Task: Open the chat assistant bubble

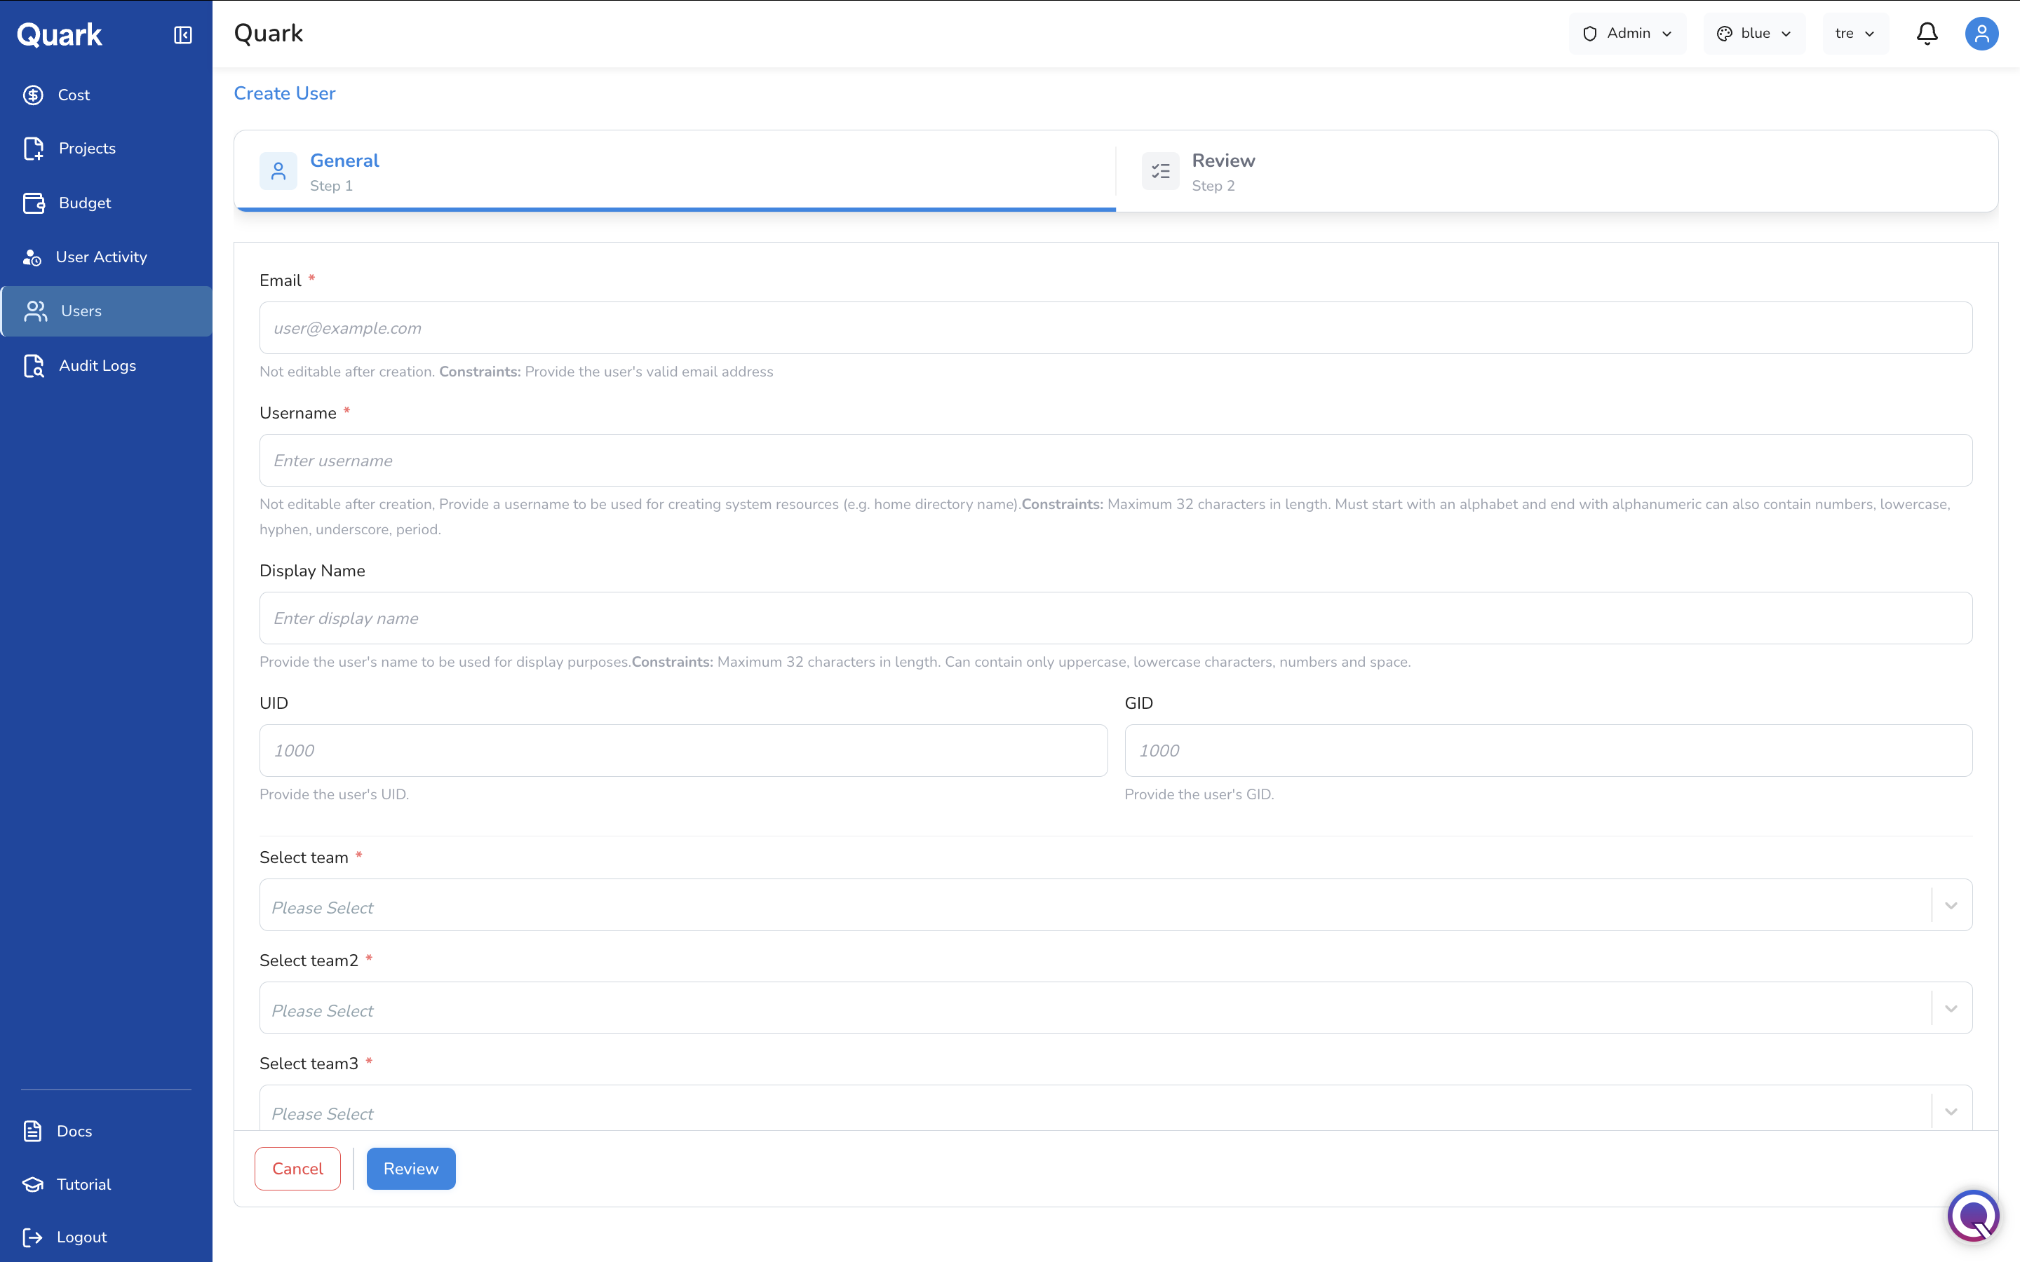Action: (1973, 1215)
